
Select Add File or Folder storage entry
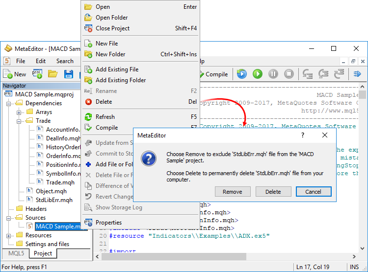click(108, 164)
